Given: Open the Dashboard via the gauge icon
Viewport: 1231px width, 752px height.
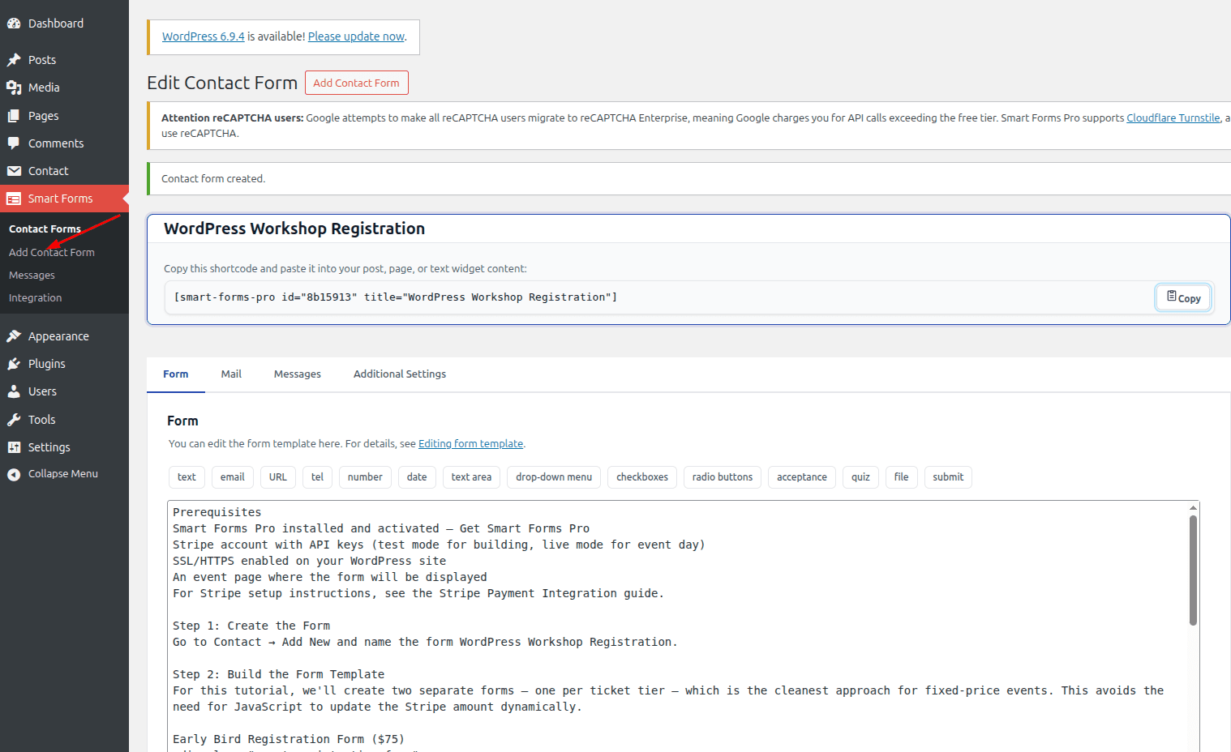Looking at the screenshot, I should [15, 23].
